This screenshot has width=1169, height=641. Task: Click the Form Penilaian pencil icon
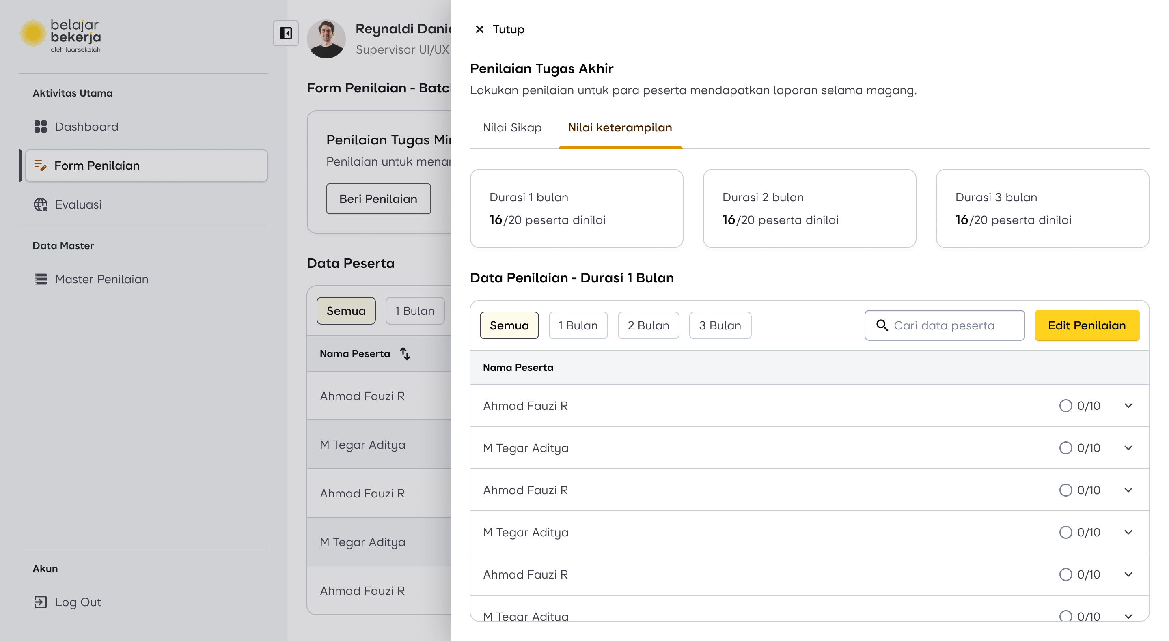(41, 166)
